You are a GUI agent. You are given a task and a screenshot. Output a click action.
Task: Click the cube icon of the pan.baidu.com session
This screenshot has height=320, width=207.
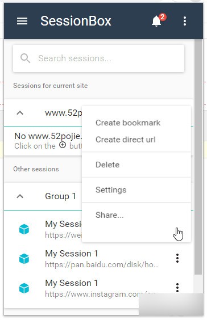pos(24,259)
